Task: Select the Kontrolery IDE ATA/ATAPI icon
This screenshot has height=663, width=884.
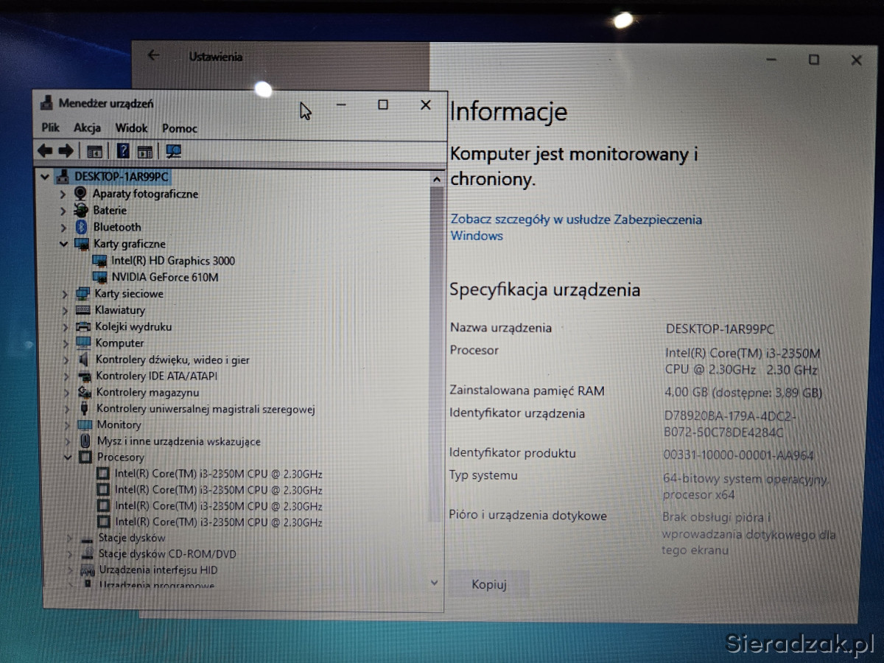Action: point(84,376)
